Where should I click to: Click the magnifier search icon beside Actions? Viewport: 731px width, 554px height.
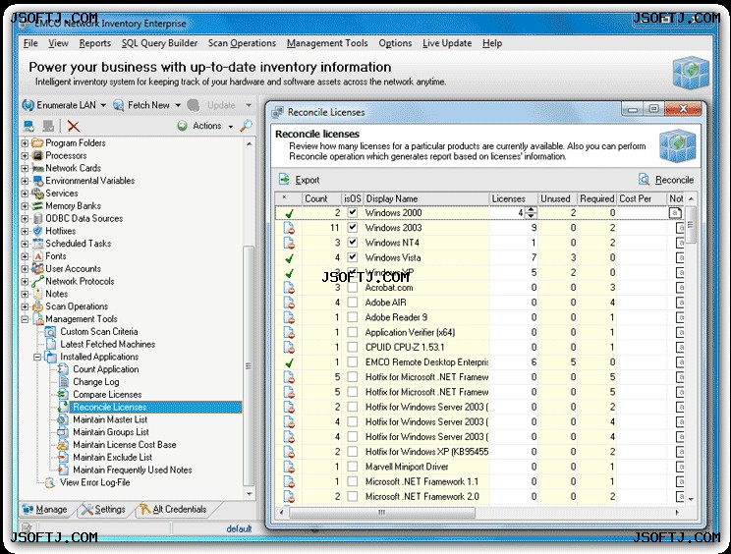pos(246,126)
